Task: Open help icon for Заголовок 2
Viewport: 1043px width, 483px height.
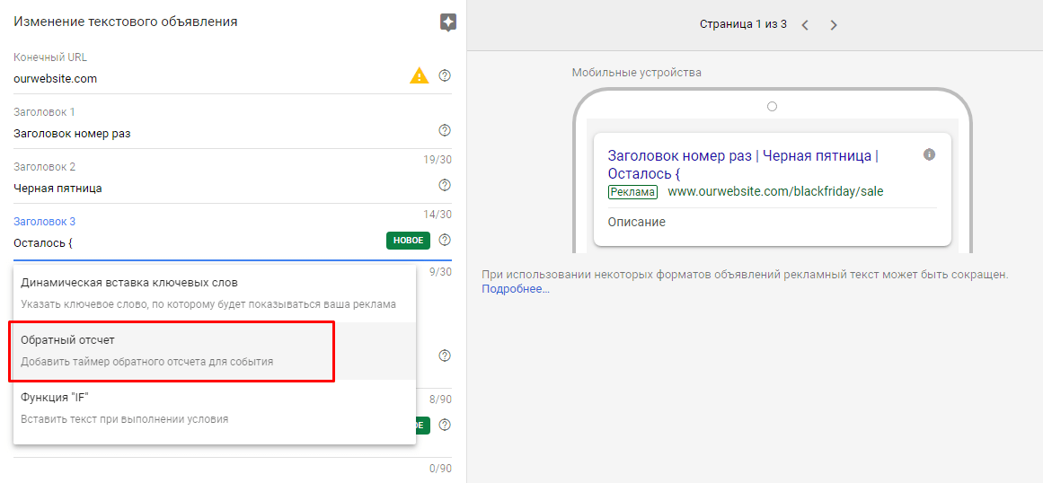Action: [445, 186]
